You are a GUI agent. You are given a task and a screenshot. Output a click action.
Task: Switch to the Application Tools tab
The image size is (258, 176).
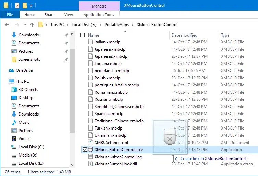click(x=99, y=15)
